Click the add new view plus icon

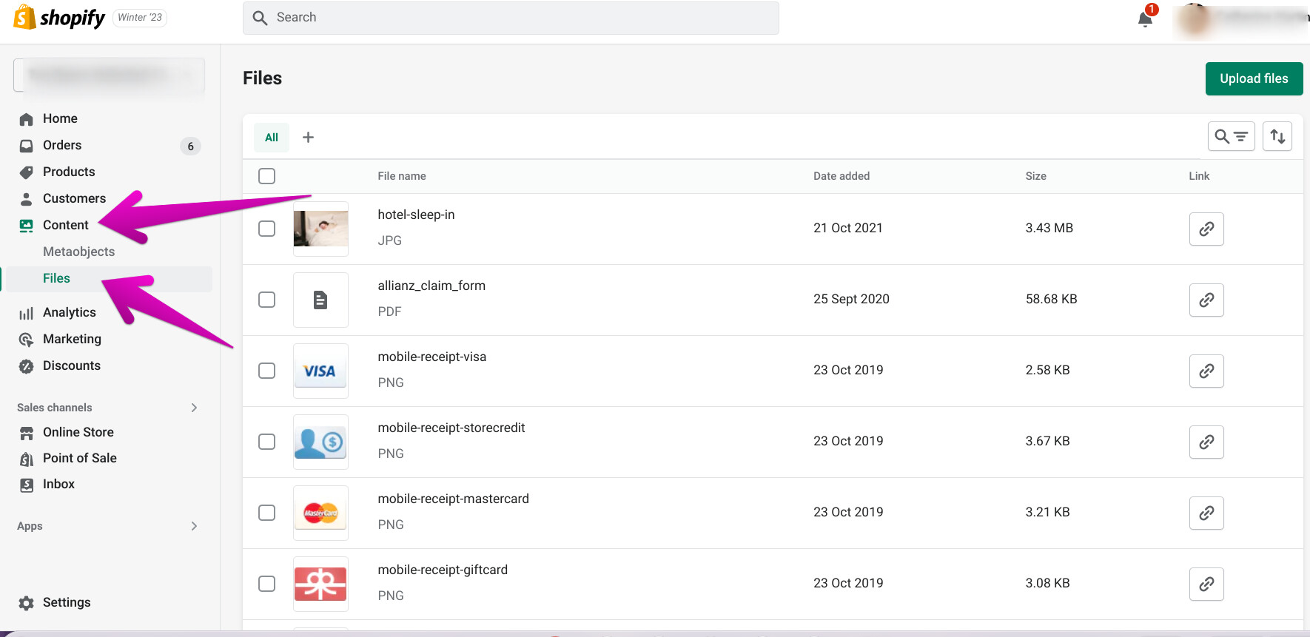point(309,137)
